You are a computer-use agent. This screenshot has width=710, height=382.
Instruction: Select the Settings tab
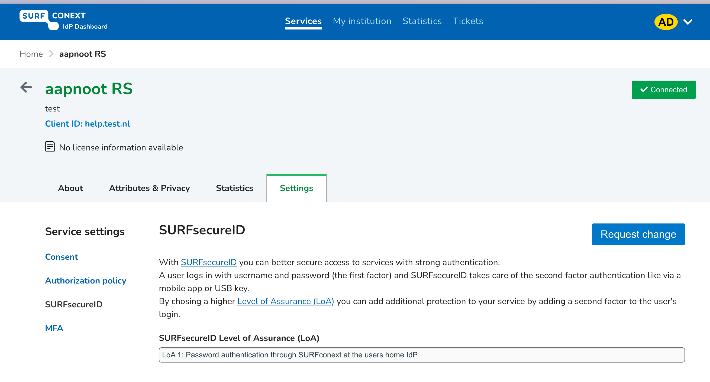point(296,188)
